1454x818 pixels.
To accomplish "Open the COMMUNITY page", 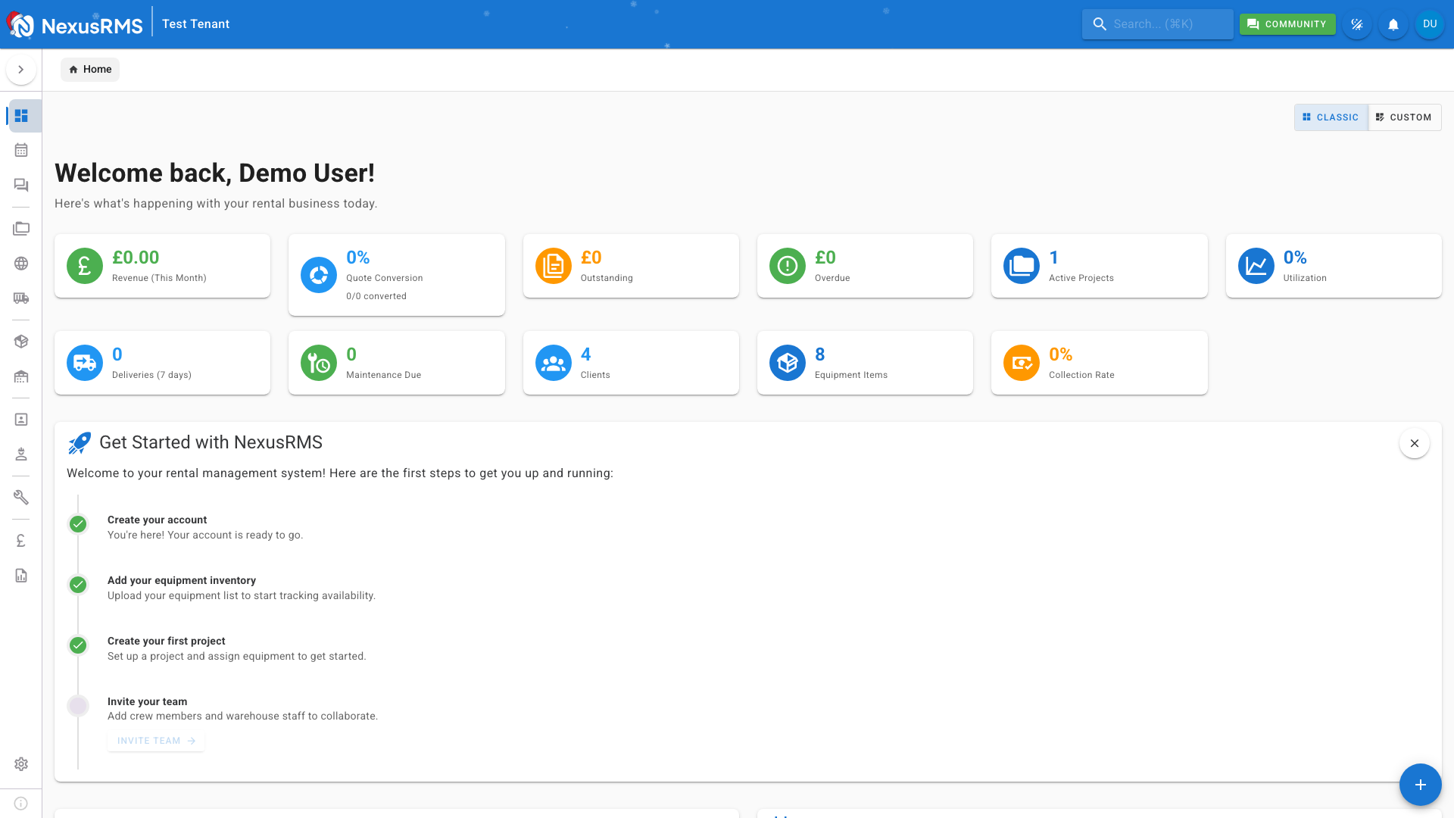I will [1287, 23].
